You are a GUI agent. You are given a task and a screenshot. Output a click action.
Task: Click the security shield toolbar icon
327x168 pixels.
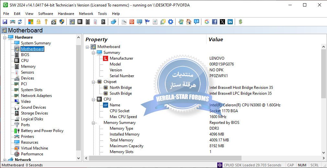point(62,22)
